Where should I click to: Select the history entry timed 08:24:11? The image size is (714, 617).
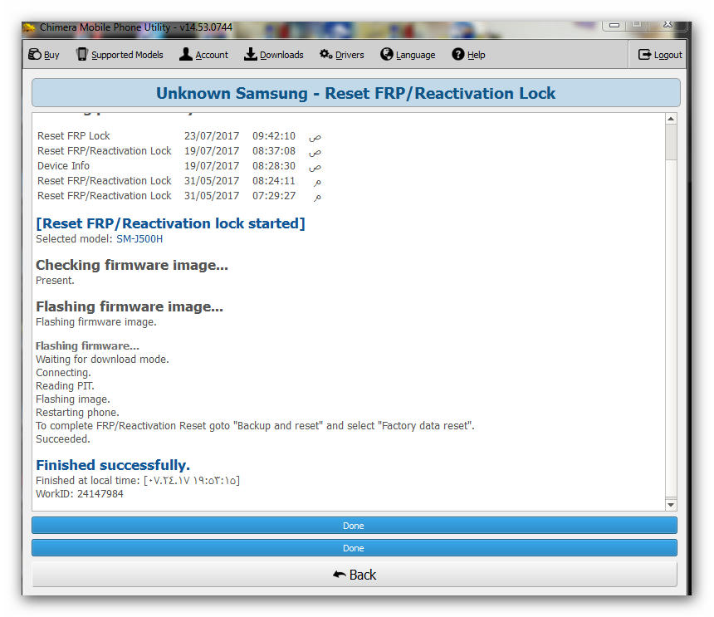179,181
